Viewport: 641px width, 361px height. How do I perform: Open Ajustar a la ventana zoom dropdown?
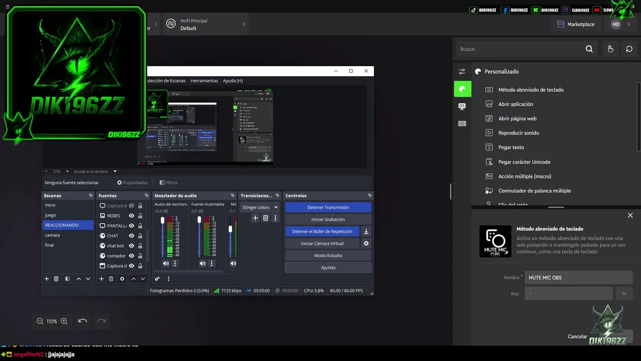click(115, 171)
